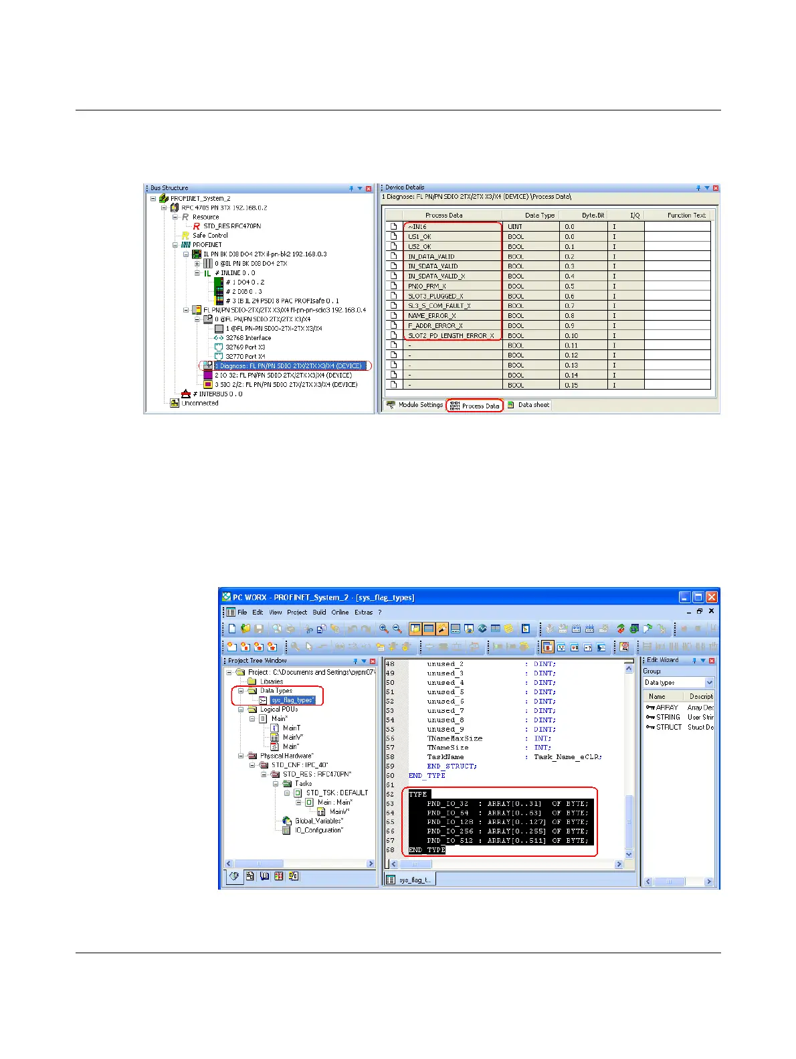Click the New file toolbar icon

[x=232, y=629]
